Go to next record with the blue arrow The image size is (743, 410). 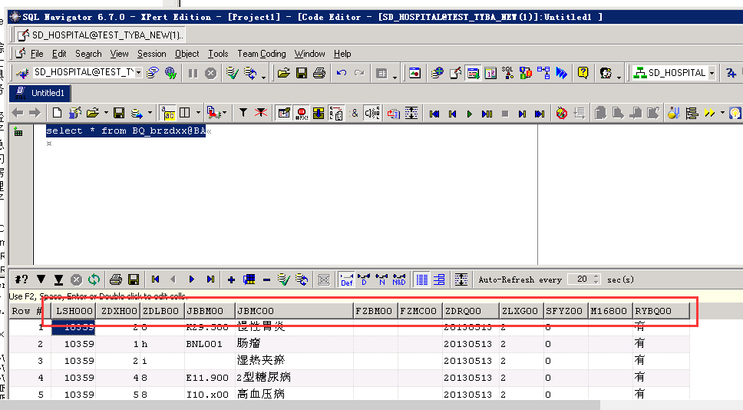point(191,279)
